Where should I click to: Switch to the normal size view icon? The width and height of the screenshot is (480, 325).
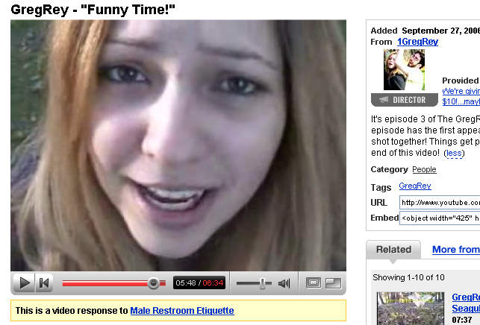(x=314, y=283)
